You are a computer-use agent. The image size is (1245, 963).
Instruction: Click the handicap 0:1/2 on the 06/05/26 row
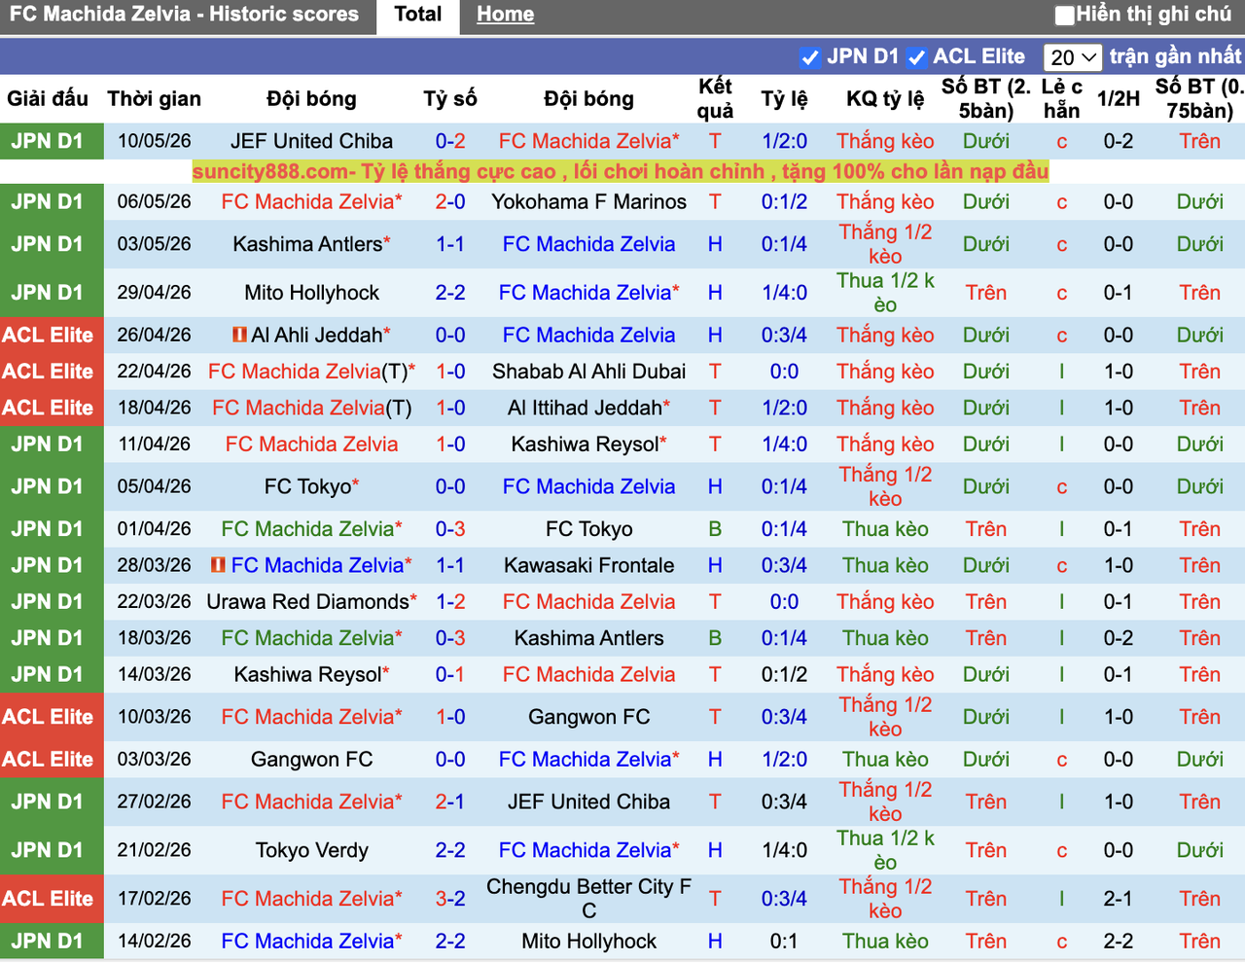click(x=784, y=202)
